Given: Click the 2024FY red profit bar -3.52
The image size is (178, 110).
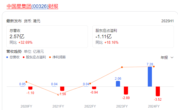Looking at the screenshot, I should click(158, 91).
